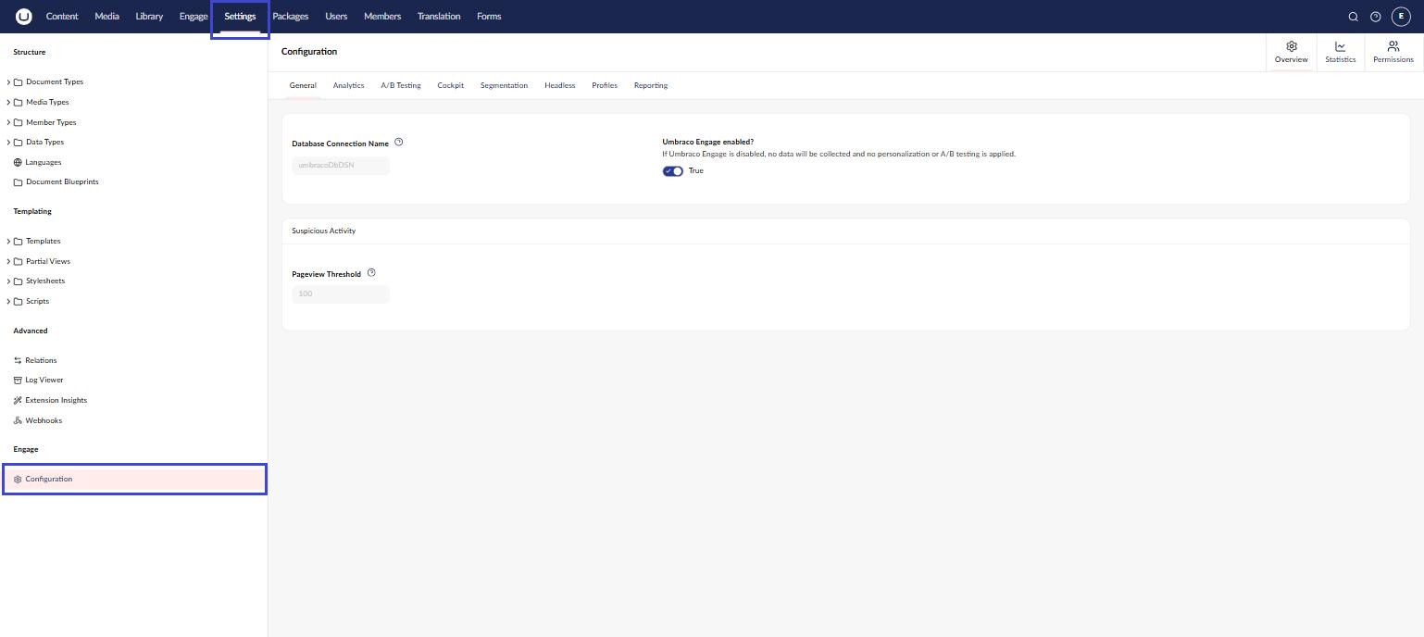Click the Document Types folder icon
The image size is (1424, 637).
pyautogui.click(x=18, y=82)
